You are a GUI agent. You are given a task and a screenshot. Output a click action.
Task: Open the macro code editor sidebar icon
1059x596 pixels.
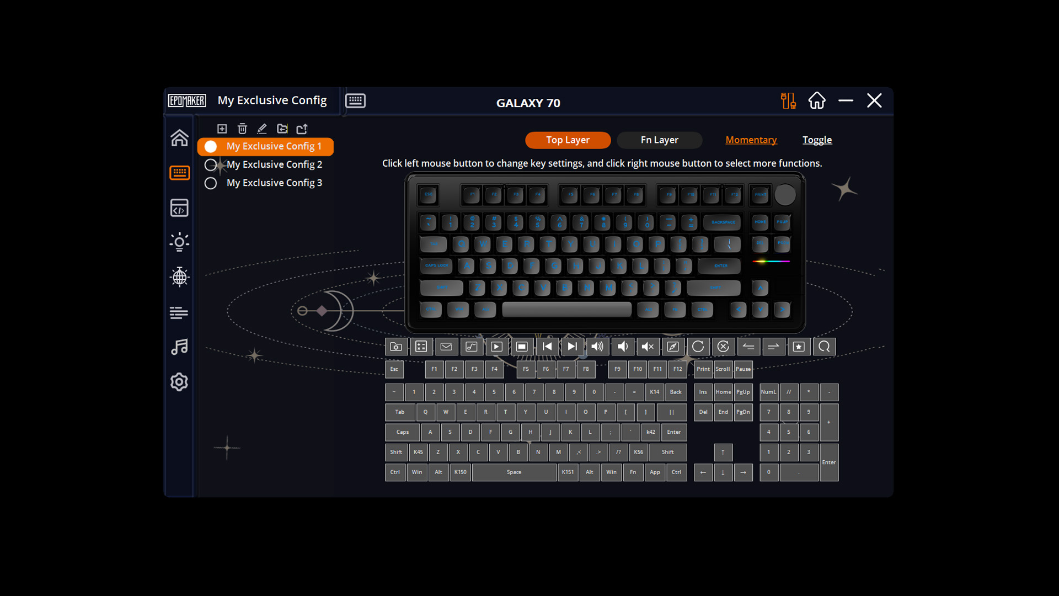point(179,208)
